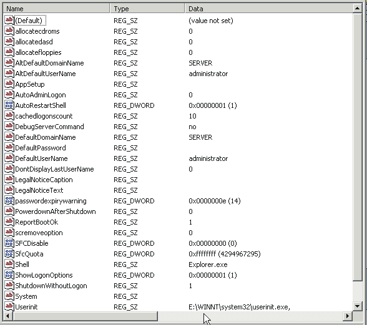Select the SFCDisable DWORD icon
The width and height of the screenshot is (367, 325).
(9, 243)
